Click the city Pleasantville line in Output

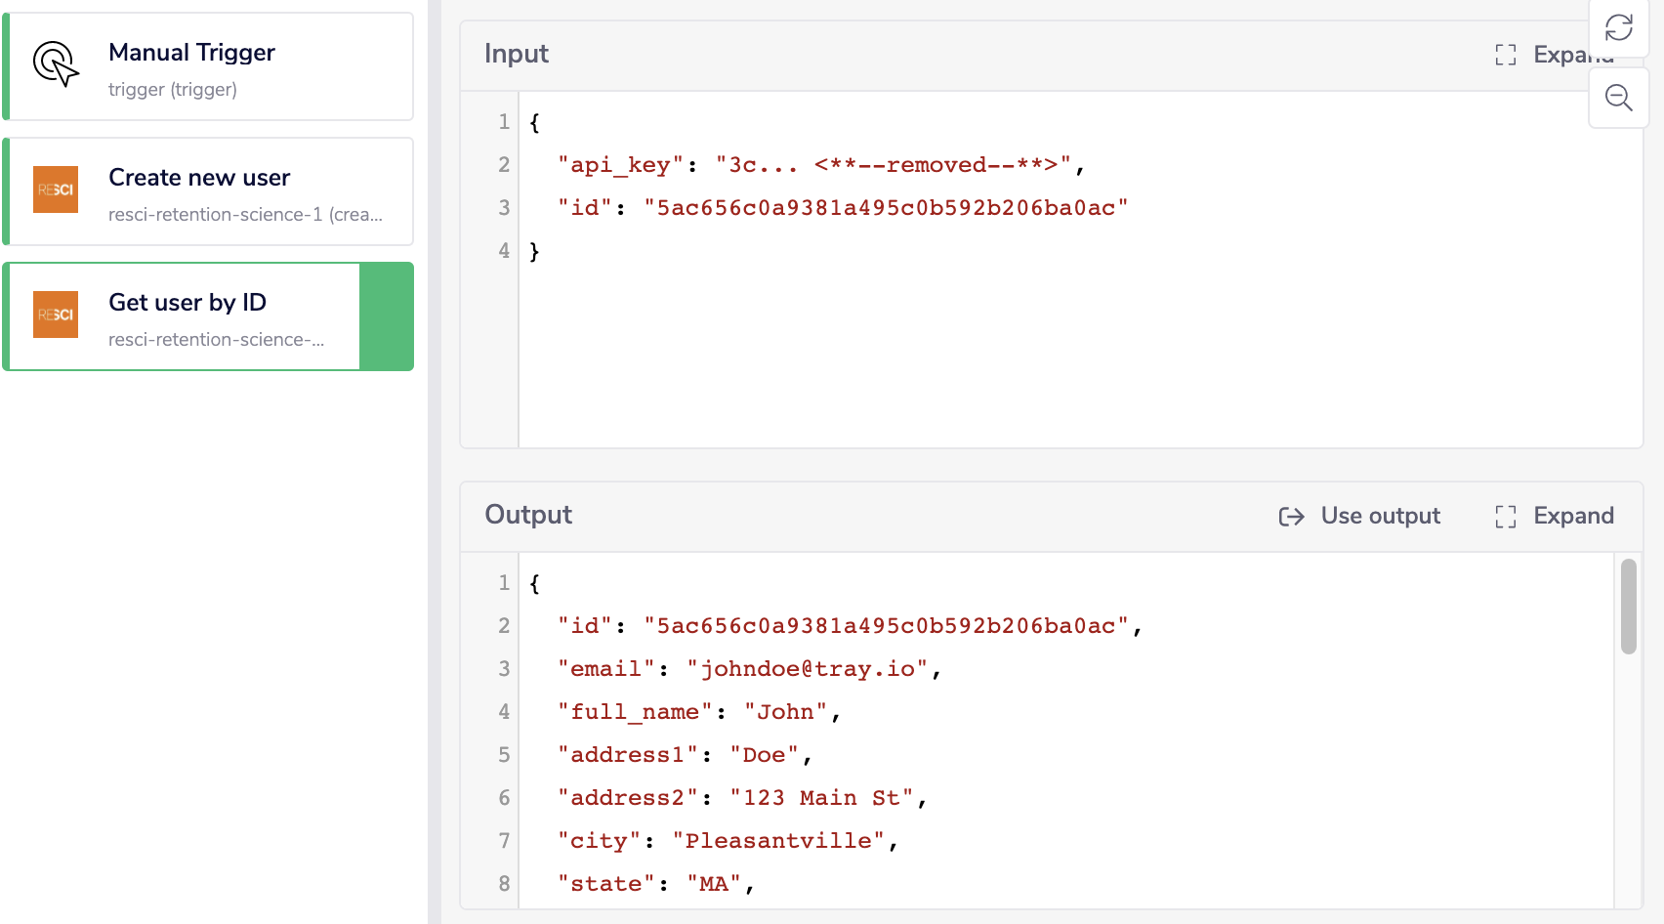pos(727,841)
